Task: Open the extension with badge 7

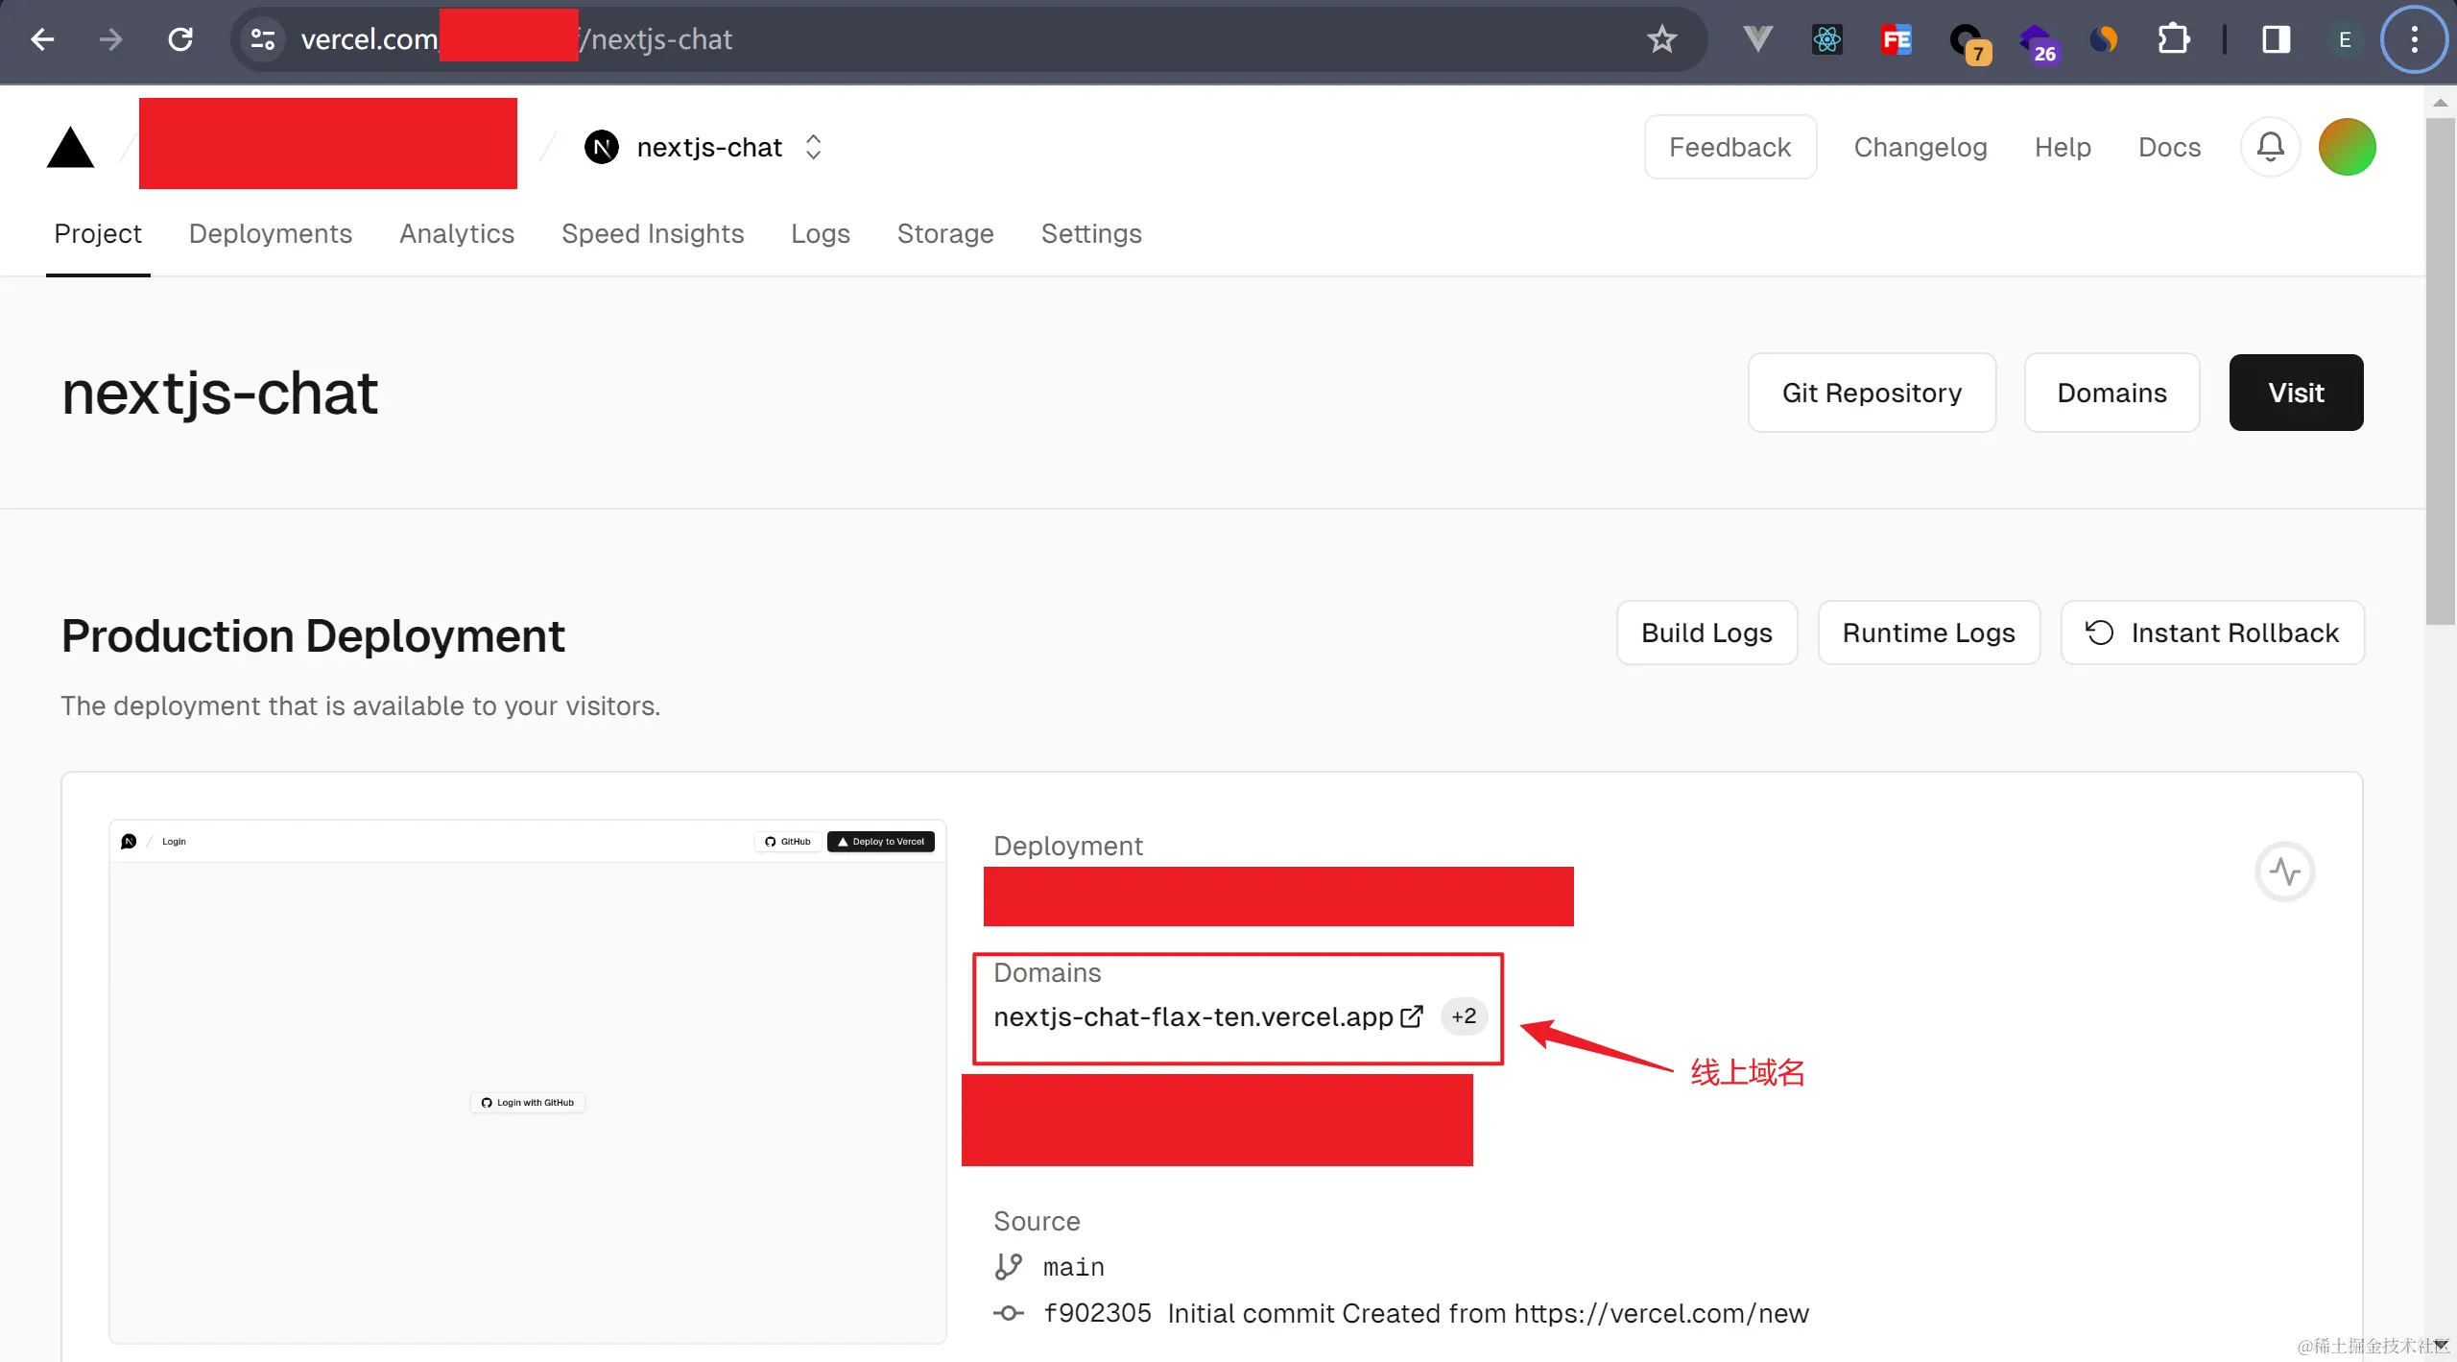Action: (1968, 42)
